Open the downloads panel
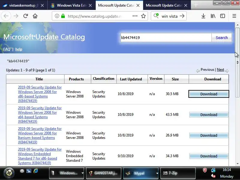The image size is (240, 180). click(x=203, y=16)
